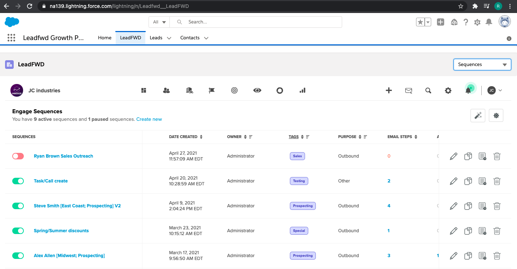Click the Create new sequence link
Screen dimensions: 517x269
click(149, 119)
